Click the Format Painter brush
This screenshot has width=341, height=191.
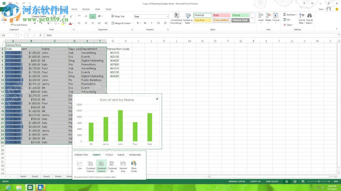coord(12,25)
